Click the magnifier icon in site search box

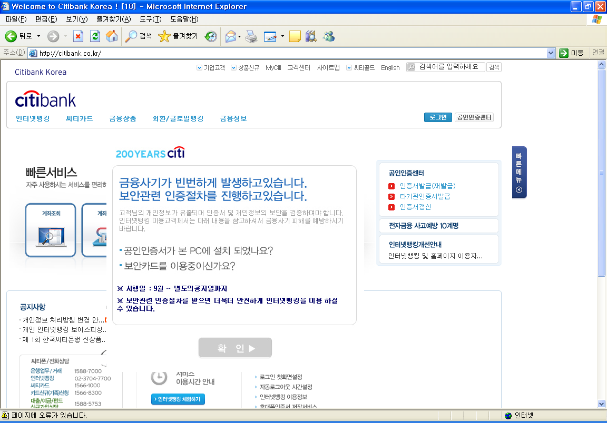tap(412, 67)
